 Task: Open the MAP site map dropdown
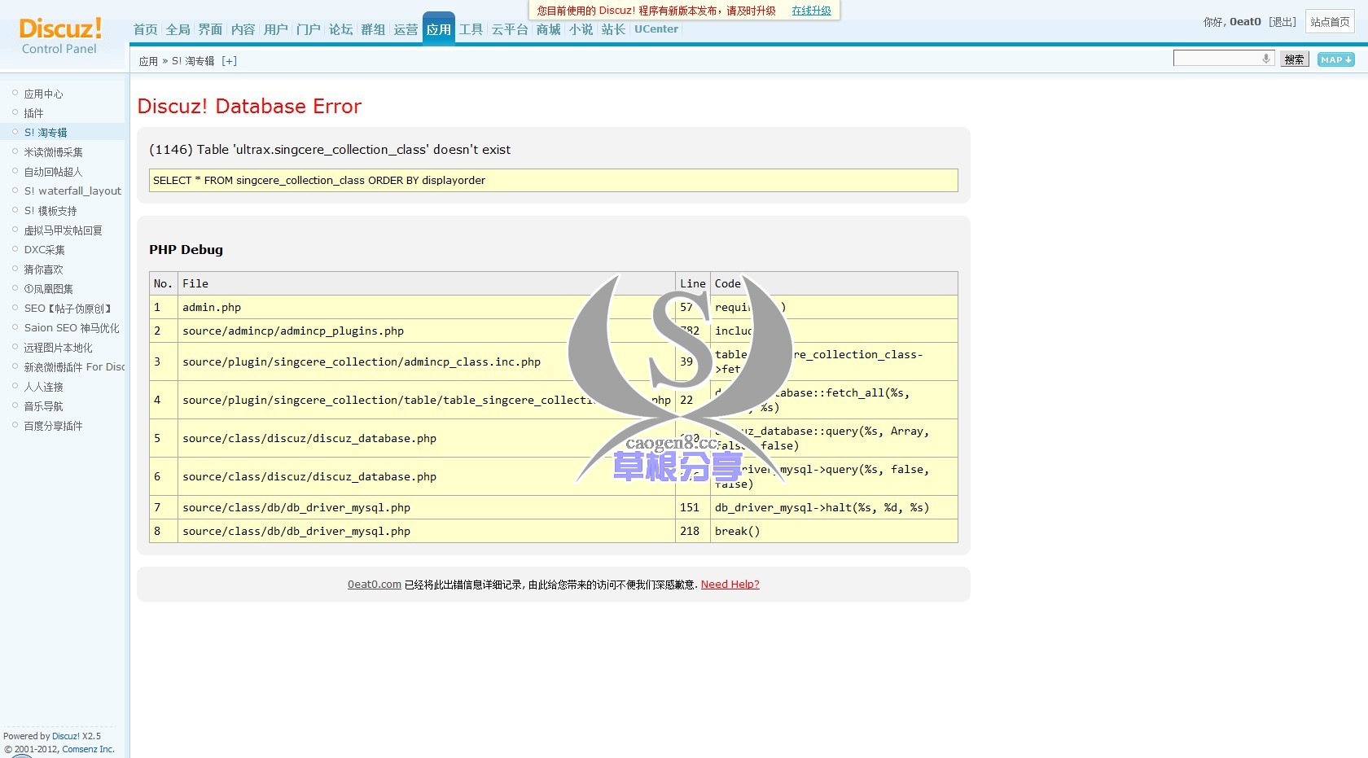point(1335,59)
